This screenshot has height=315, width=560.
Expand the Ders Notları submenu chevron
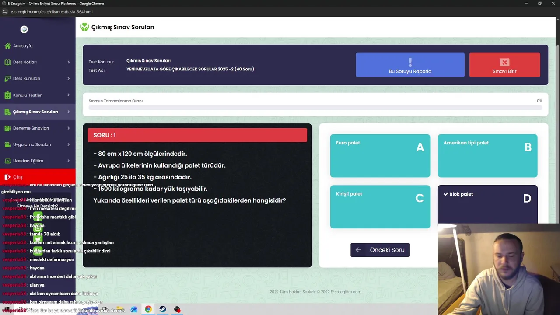[68, 62]
